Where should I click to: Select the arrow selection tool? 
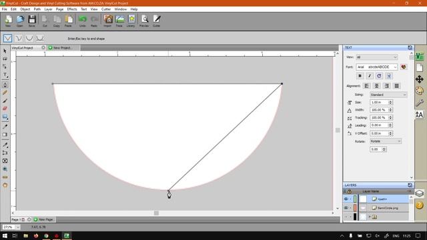(5, 51)
